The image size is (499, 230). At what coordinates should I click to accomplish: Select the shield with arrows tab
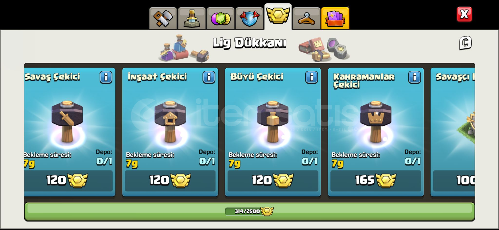tap(249, 18)
